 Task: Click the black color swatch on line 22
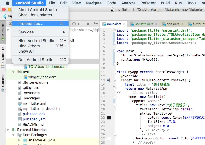pyautogui.click(x=109, y=118)
